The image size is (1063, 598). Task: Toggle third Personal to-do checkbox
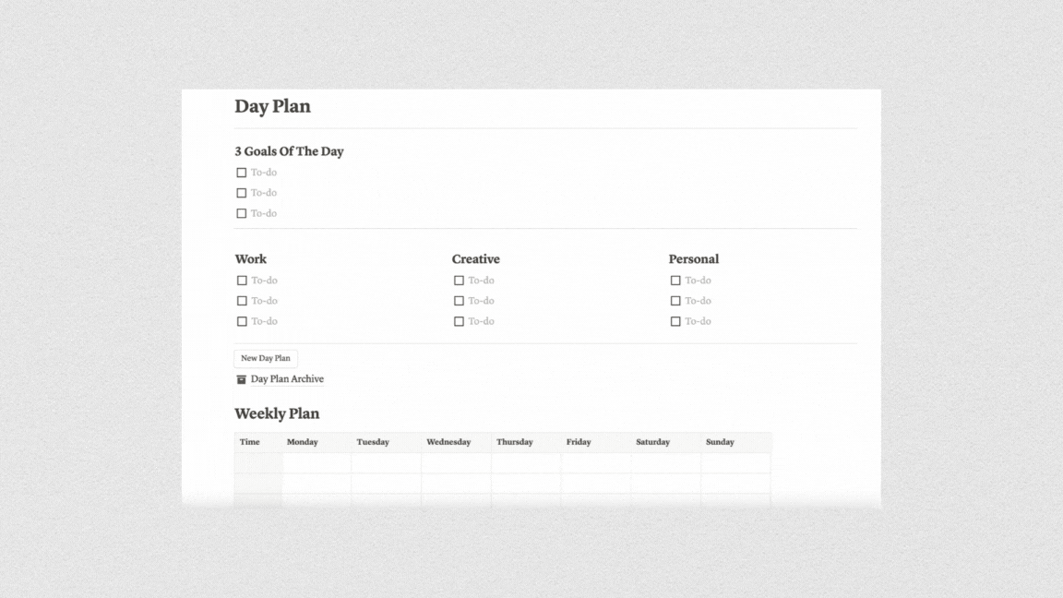pos(675,321)
